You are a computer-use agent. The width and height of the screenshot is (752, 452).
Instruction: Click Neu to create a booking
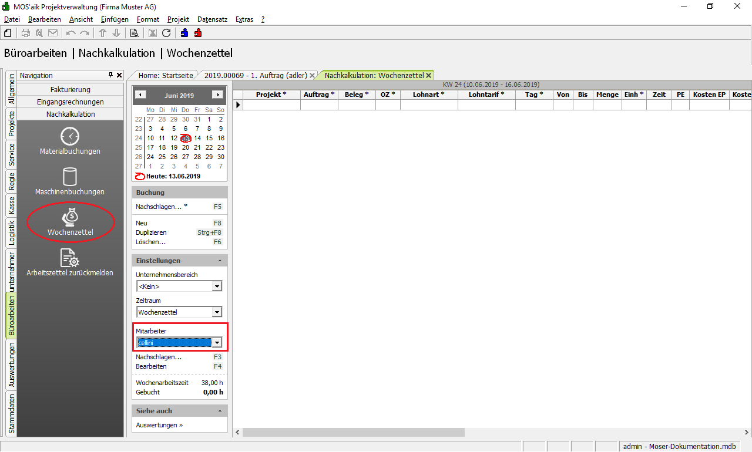click(142, 223)
